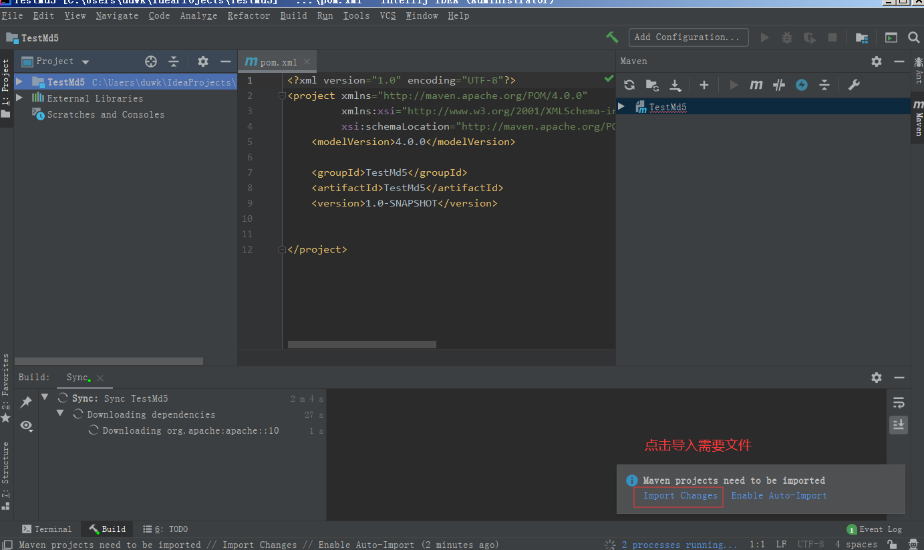
Task: Toggle scroll to end in Build output
Action: (899, 424)
